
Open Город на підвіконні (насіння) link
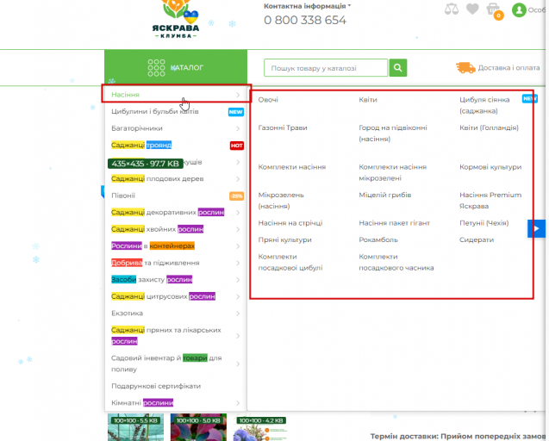393,133
